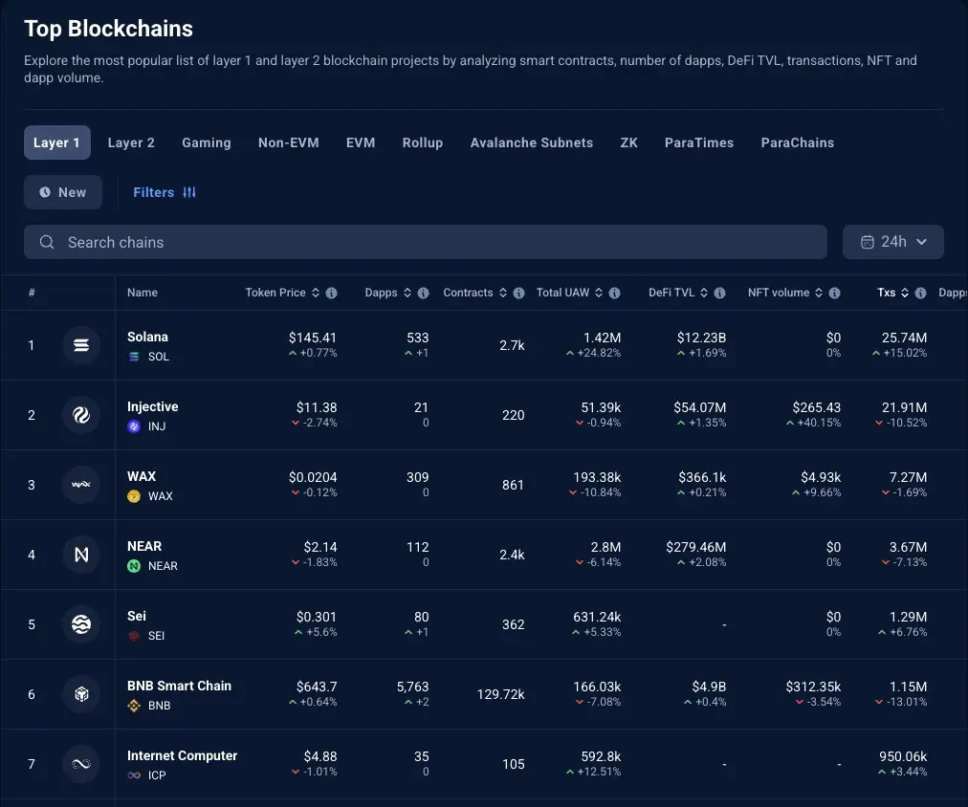Click WAX's 309 dapps count
Screen dimensions: 968x807
coord(417,477)
